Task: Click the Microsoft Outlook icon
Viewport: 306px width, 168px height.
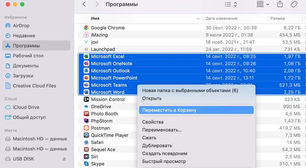Action: tap(86, 71)
